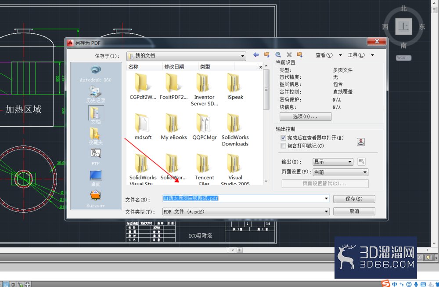Go back to previous folder arrow
This screenshot has width=439, height=287.
point(256,54)
